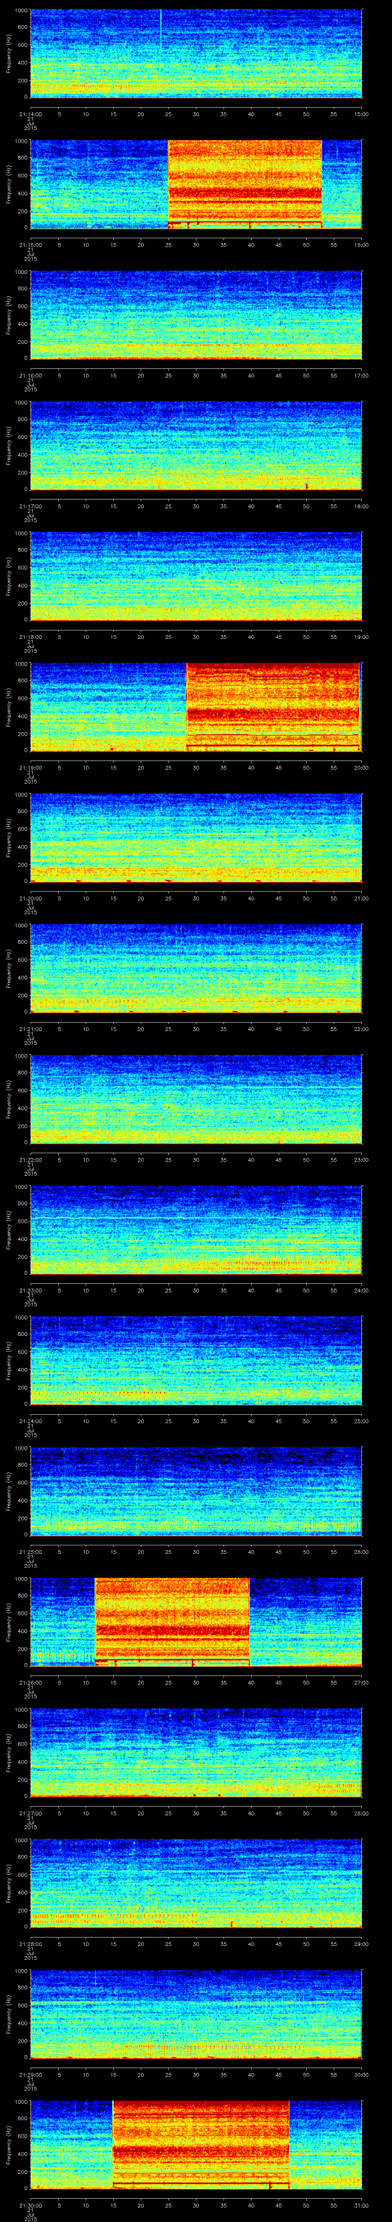392x2222 pixels.
Task: Click the 21:30:00 time label
Action: (30, 2206)
